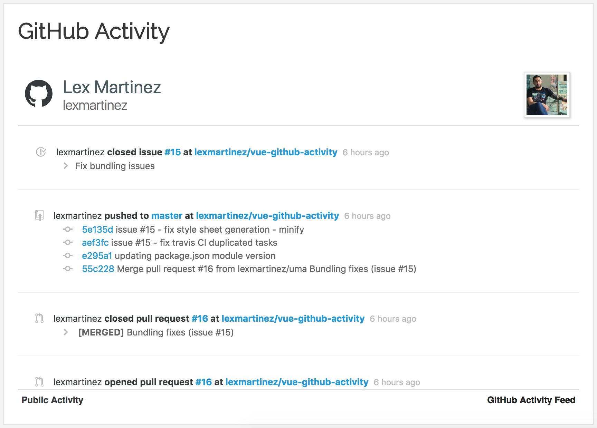Viewport: 597px width, 428px height.
Task: Open commit 5e135d link
Action: [97, 230]
